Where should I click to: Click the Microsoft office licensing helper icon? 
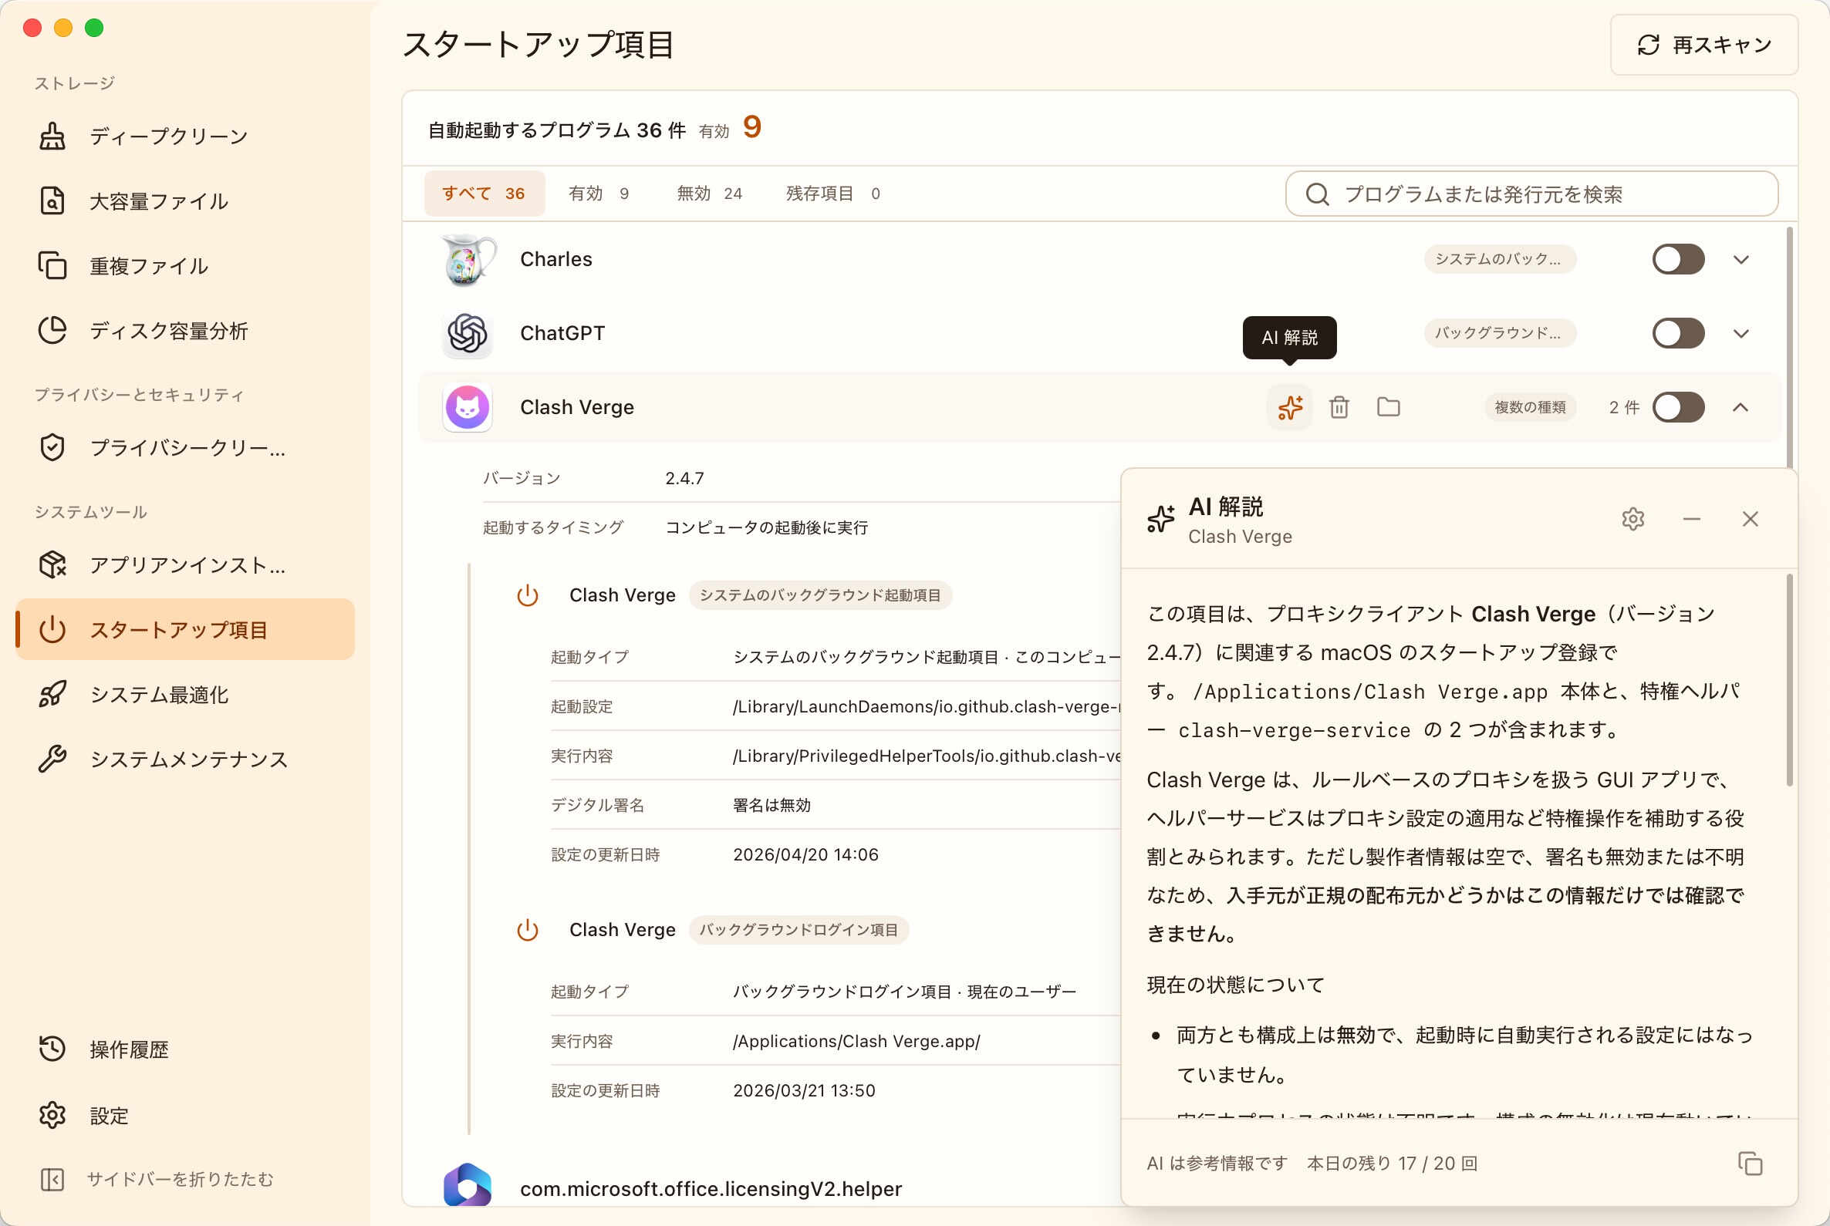(467, 1184)
